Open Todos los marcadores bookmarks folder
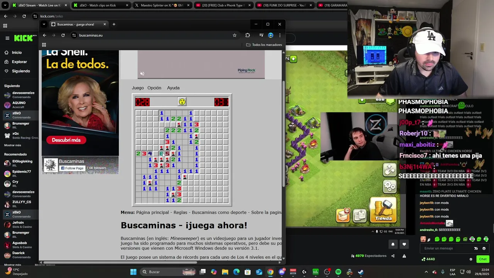The width and height of the screenshot is (494, 278). [x=264, y=45]
